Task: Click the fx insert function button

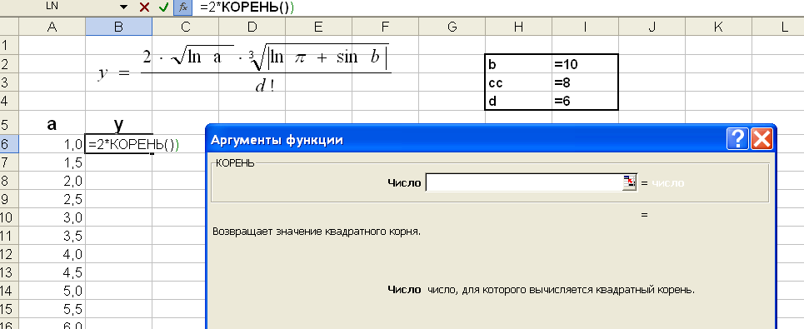Action: click(x=183, y=7)
